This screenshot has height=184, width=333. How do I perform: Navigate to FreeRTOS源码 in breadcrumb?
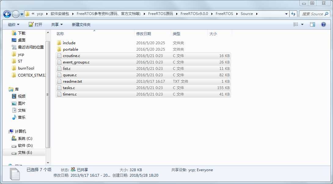161,14
